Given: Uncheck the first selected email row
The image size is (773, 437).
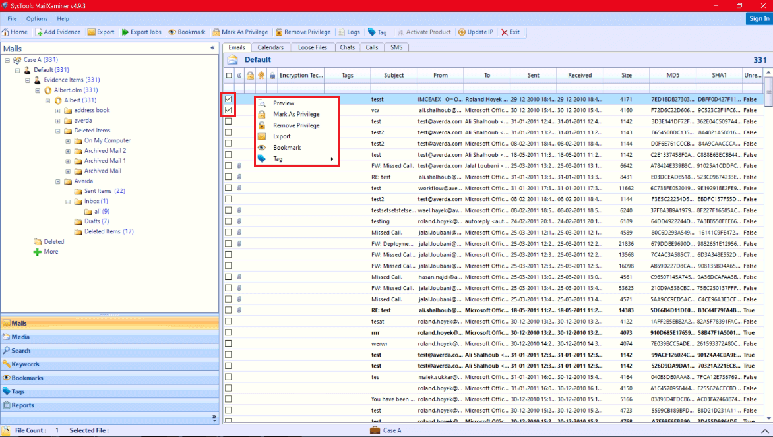Looking at the screenshot, I should (x=228, y=99).
